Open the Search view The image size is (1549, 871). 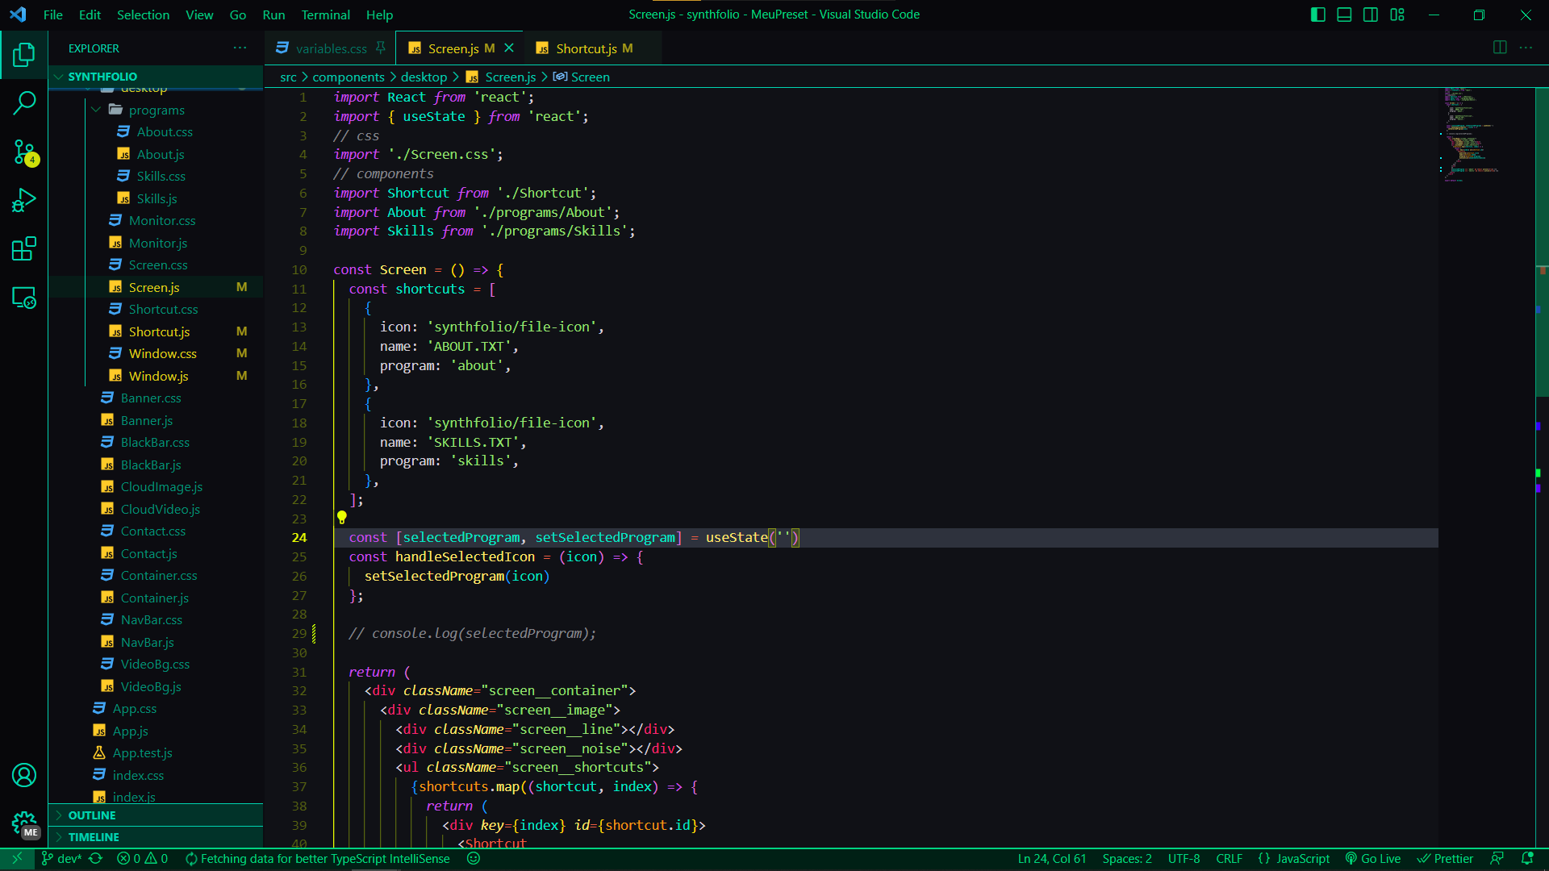click(23, 103)
